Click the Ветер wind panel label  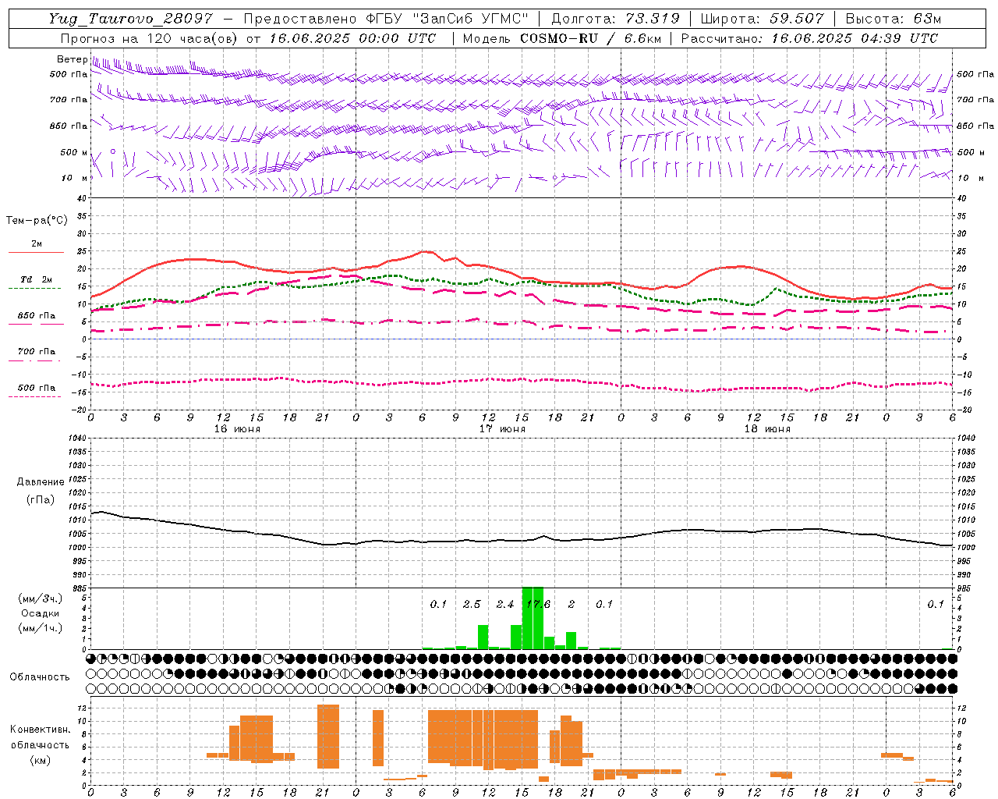72,59
